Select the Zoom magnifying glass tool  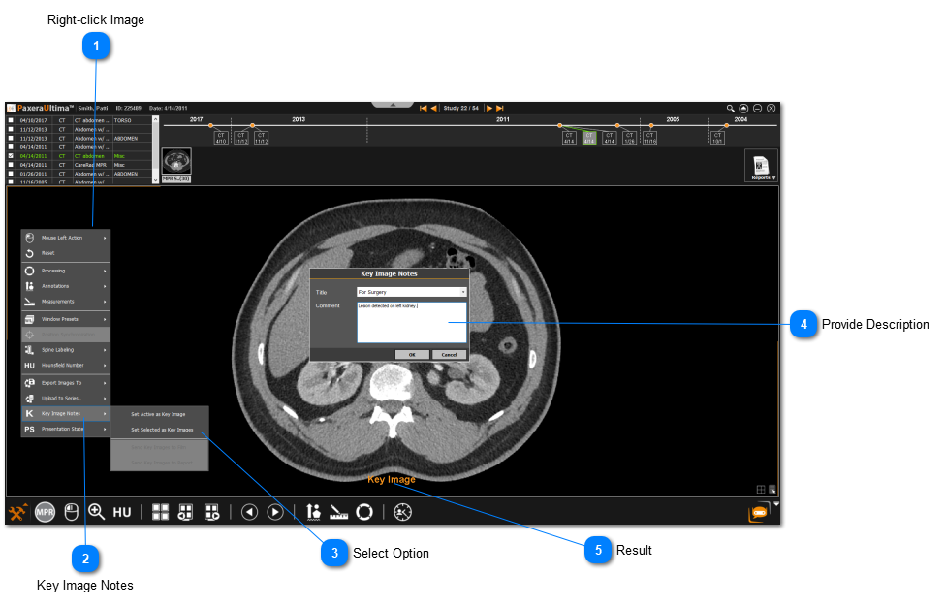pyautogui.click(x=96, y=512)
